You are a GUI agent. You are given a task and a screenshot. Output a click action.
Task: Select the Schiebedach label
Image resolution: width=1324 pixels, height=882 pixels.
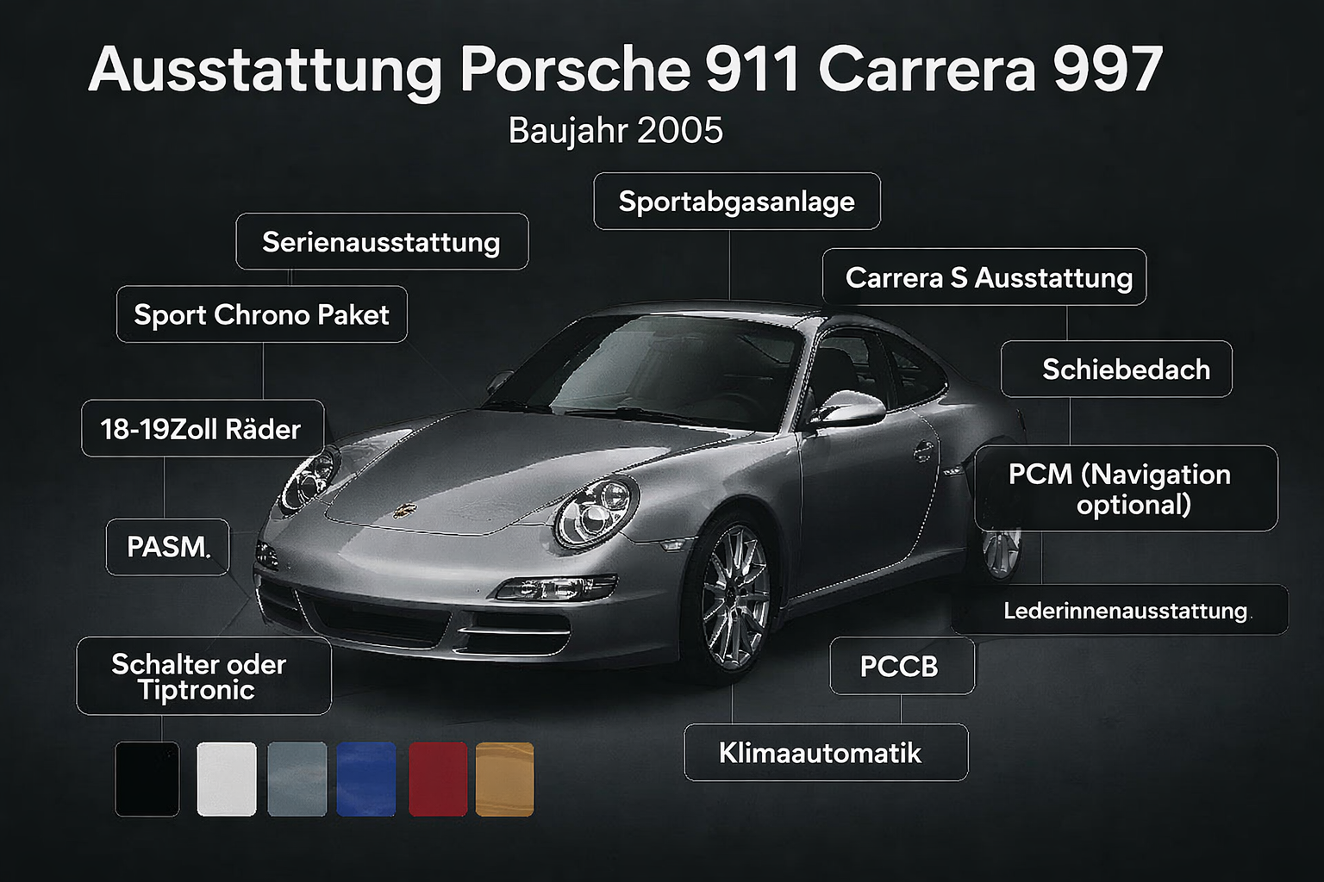[1116, 370]
